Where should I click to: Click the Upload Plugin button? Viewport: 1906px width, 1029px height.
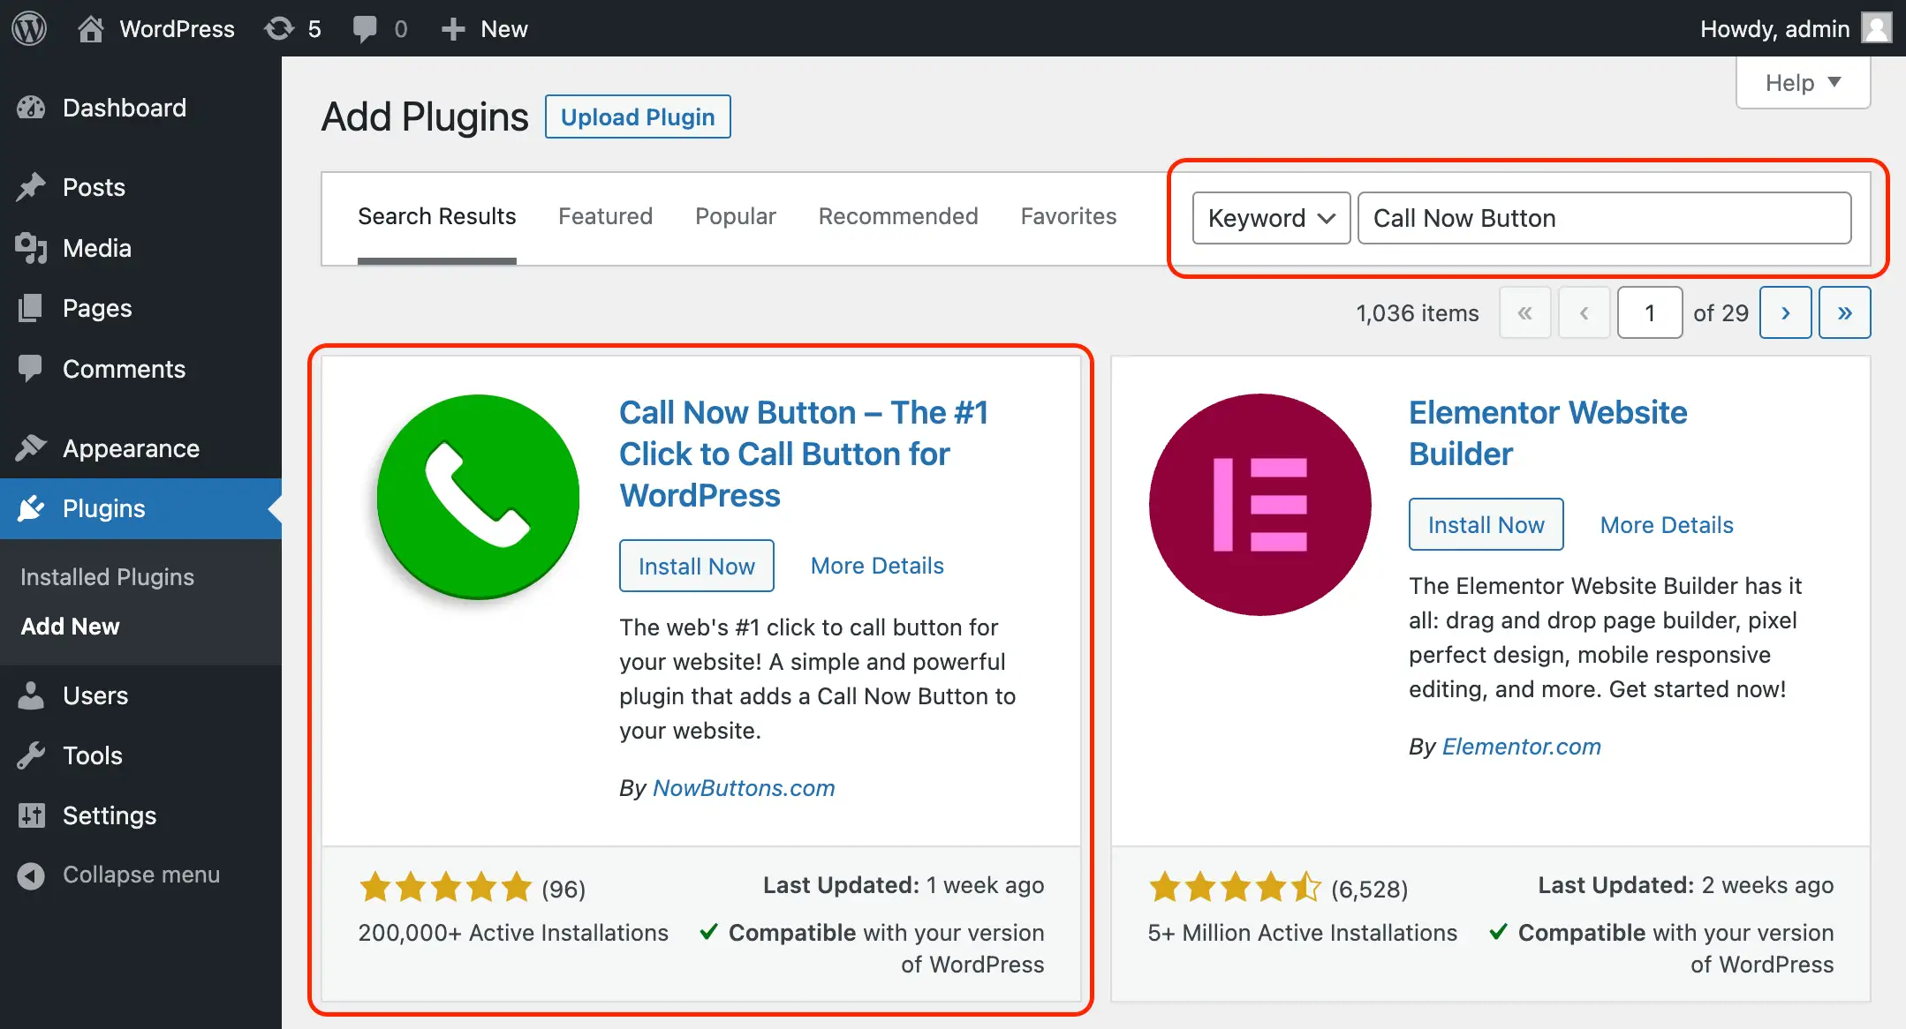click(638, 116)
